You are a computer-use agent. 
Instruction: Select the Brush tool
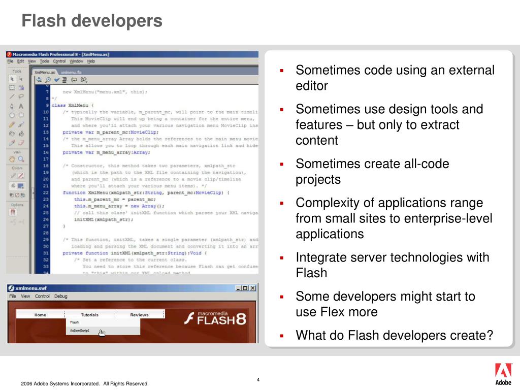[21, 125]
